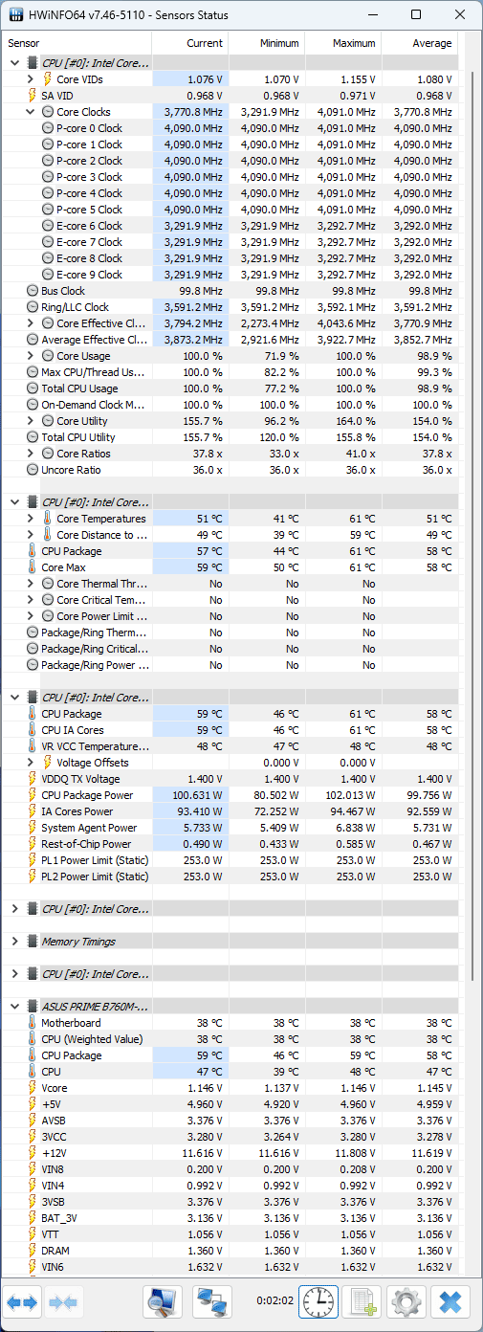This screenshot has width=483, height=1332.
Task: Select the Current column header
Action: tap(189, 43)
